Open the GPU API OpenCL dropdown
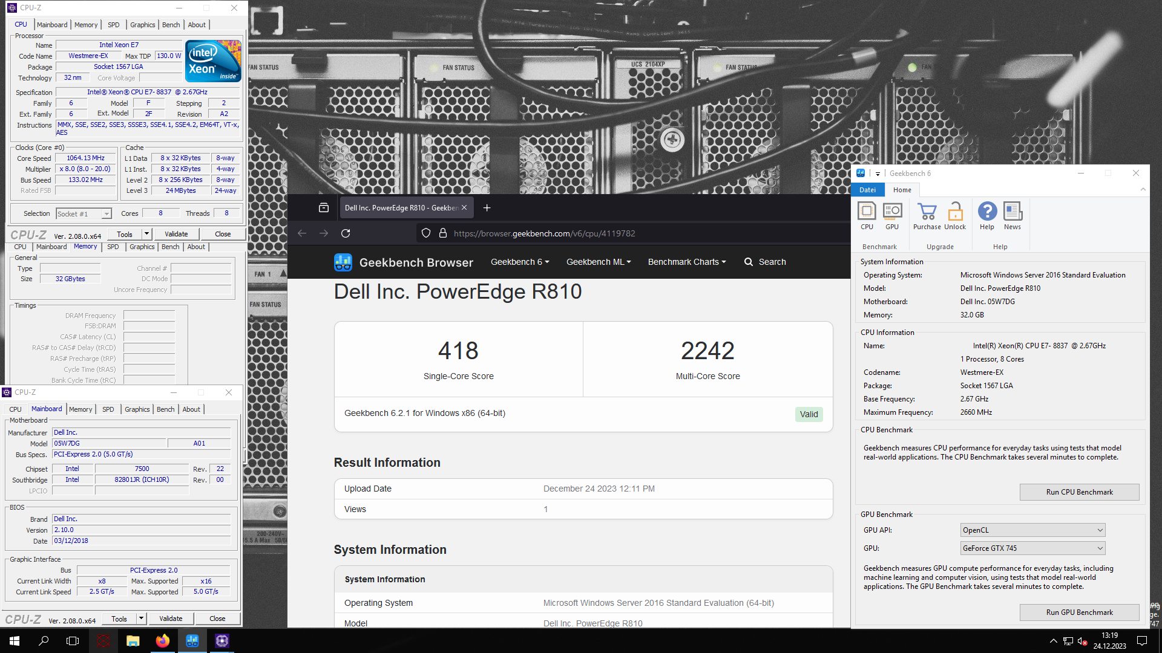The width and height of the screenshot is (1162, 653). click(1032, 530)
